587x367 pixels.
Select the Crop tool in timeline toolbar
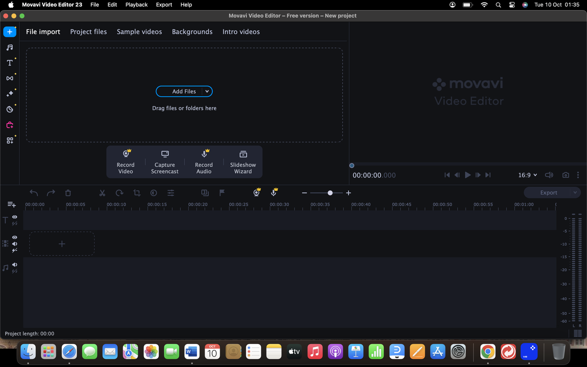tap(137, 193)
